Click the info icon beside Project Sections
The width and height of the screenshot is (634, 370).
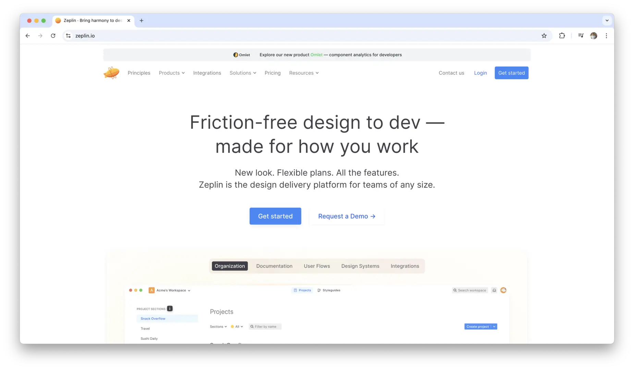coord(170,309)
